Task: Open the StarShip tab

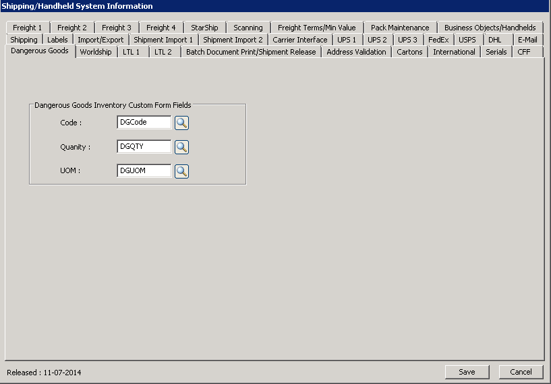Action: (x=204, y=28)
